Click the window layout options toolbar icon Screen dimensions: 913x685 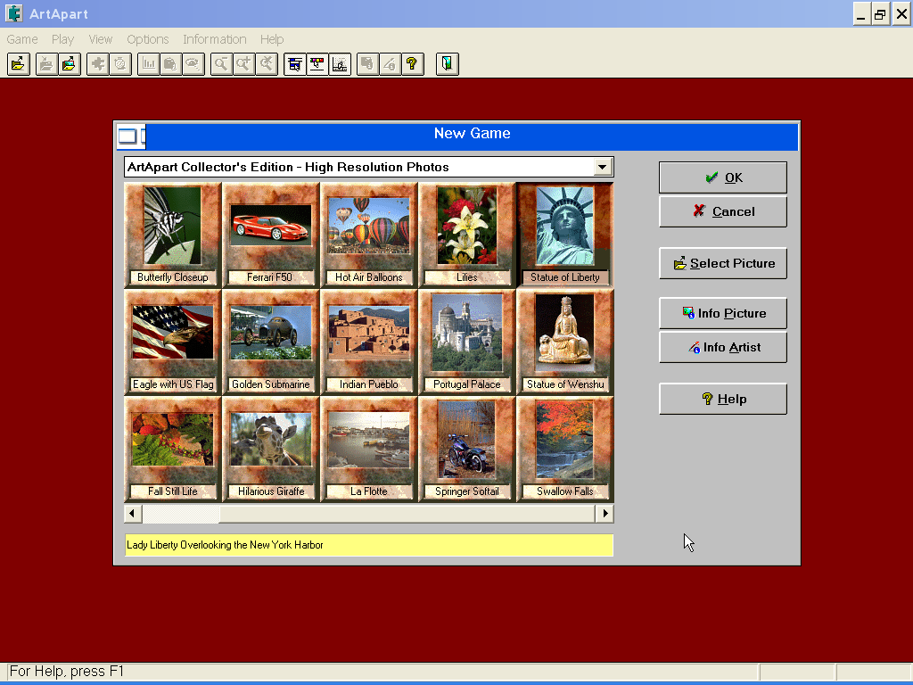[294, 63]
